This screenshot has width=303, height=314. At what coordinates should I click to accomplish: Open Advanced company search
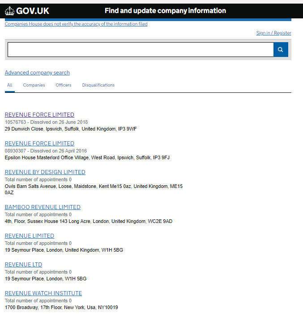pyautogui.click(x=37, y=73)
